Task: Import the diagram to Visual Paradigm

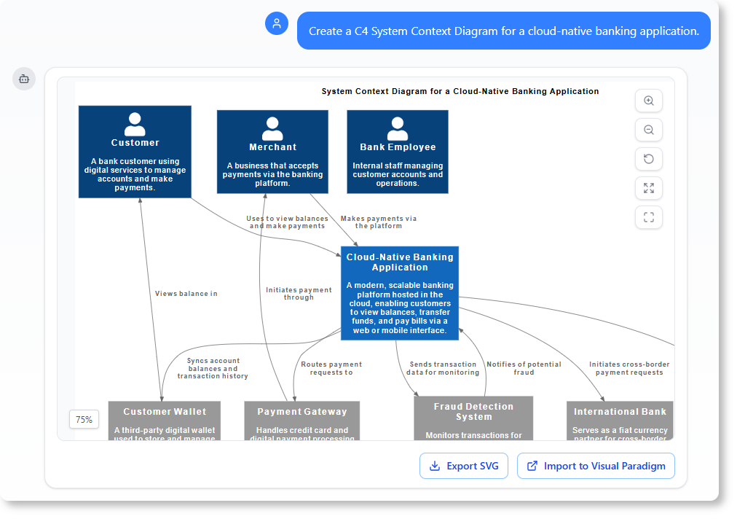Action: pos(596,466)
